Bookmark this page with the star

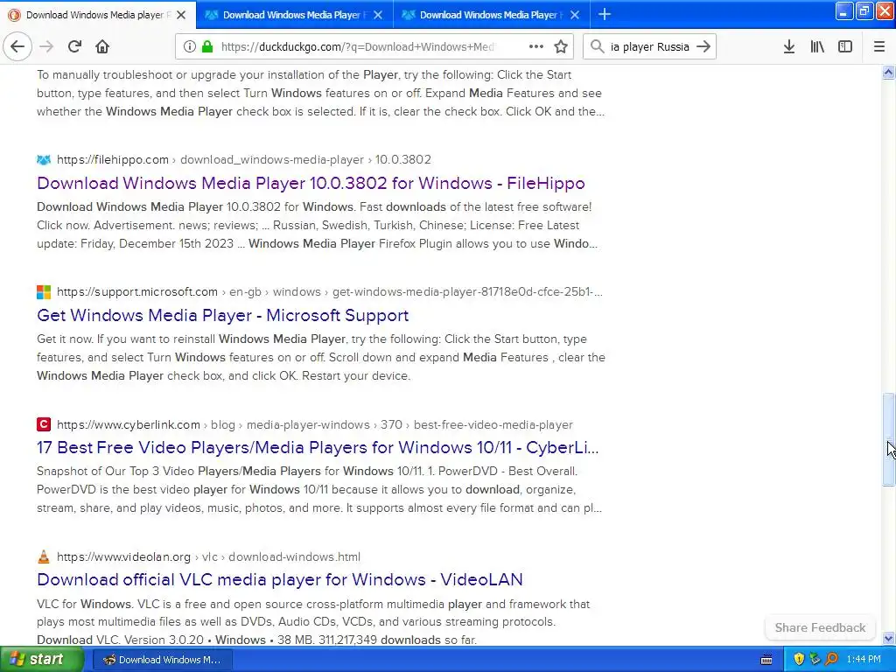click(x=561, y=47)
